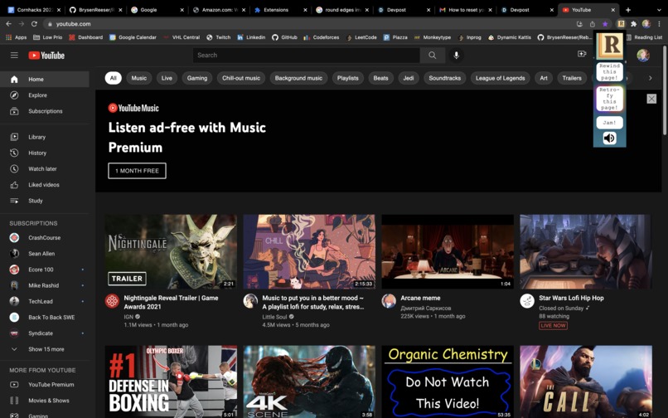The height and width of the screenshot is (418, 668).
Task: Open the Reading List
Action: pyautogui.click(x=645, y=37)
